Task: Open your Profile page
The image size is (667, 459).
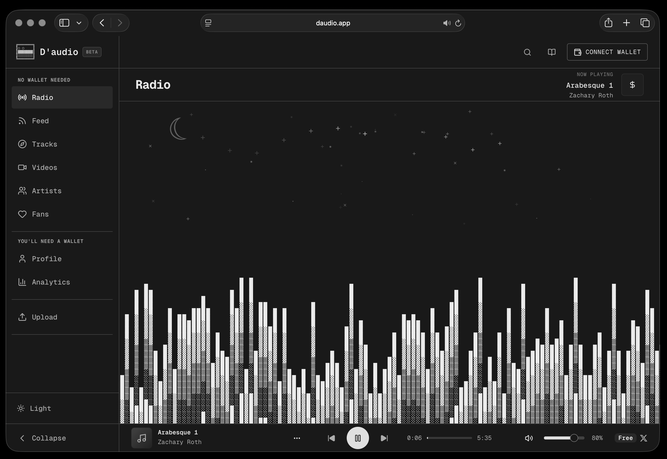Action: tap(46, 259)
